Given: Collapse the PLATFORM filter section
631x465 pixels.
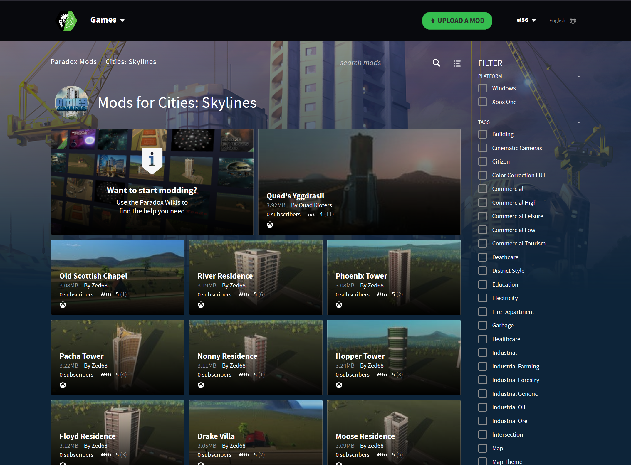Looking at the screenshot, I should tap(579, 76).
